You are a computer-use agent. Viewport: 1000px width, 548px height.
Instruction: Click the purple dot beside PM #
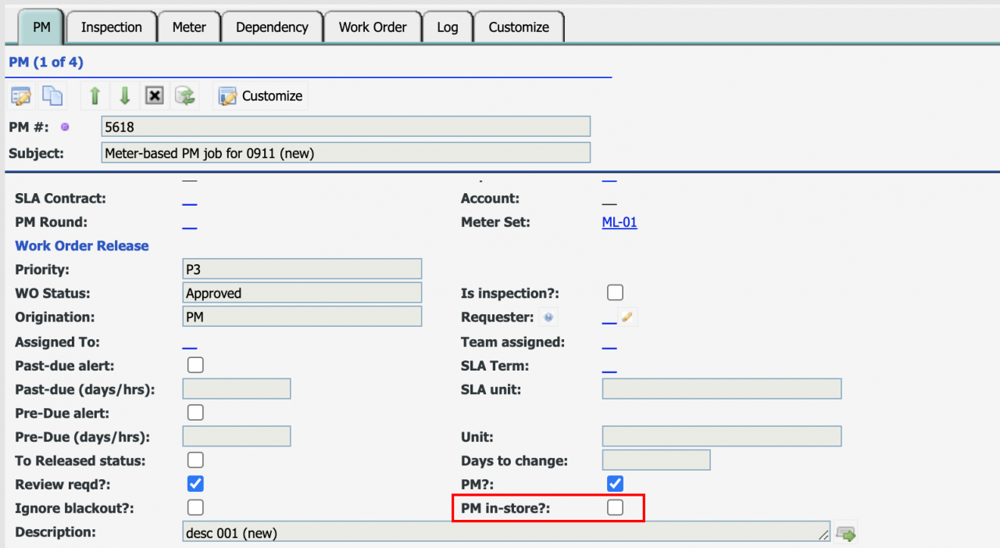[x=65, y=127]
